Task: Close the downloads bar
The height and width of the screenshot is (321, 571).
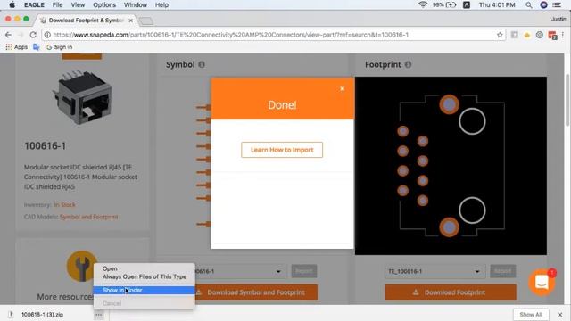Action: pos(559,315)
